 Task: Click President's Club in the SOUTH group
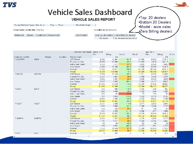77,77
